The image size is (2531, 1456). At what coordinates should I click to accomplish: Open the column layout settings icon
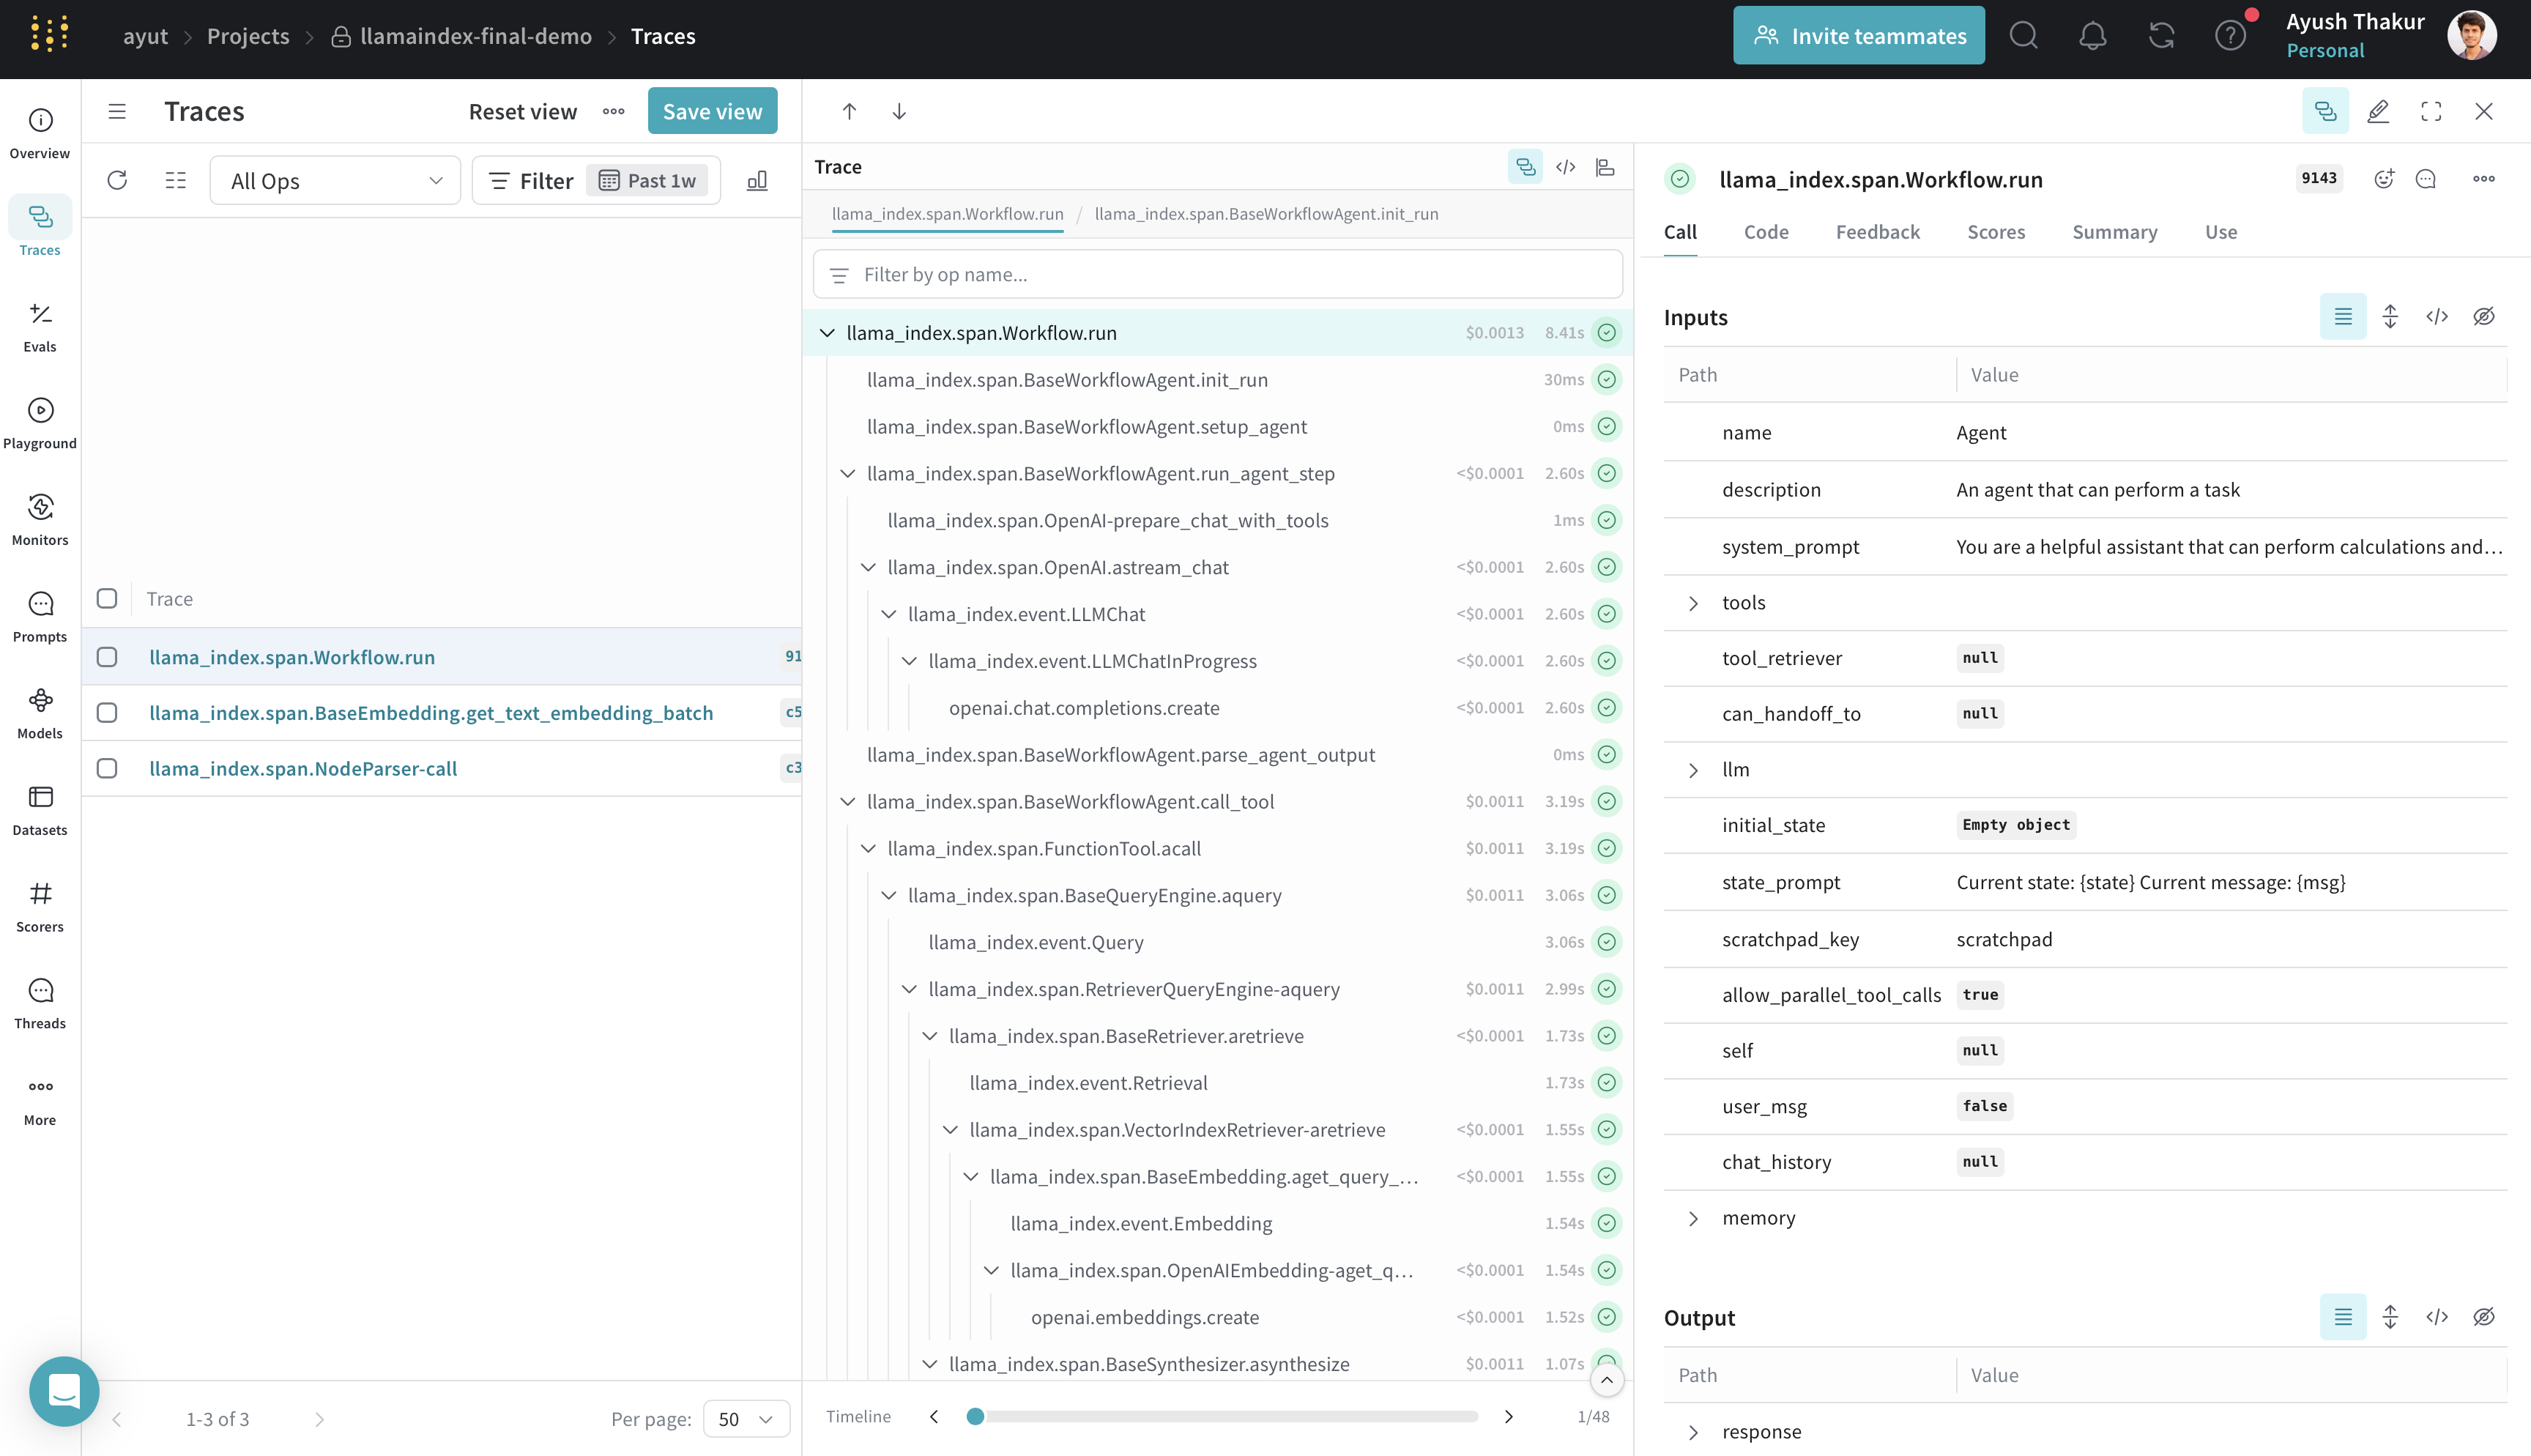click(176, 180)
